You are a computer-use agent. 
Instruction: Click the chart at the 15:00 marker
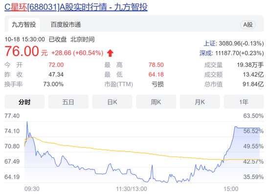click(x=231, y=189)
